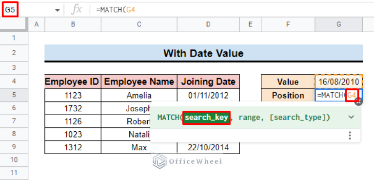
Task: Select row 6 header
Action: point(14,108)
